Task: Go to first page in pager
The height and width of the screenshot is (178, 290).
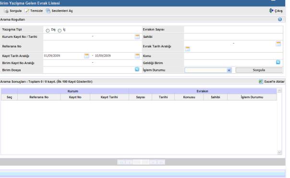Action: click(121, 162)
